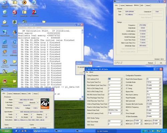
Task: Open File menu in A64 Tweaker
Action: pos(87,72)
